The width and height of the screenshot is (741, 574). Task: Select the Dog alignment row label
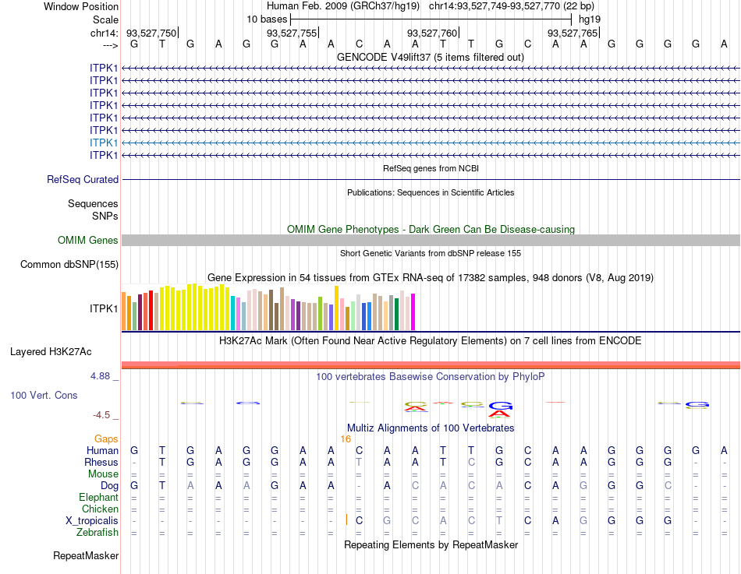(x=109, y=486)
